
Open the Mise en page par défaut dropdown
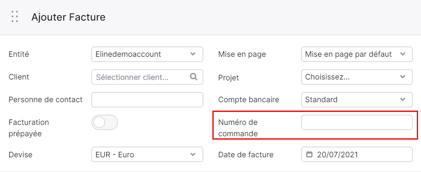(x=357, y=54)
